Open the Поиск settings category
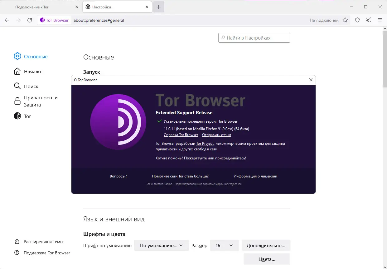The width and height of the screenshot is (387, 269). click(x=26, y=86)
